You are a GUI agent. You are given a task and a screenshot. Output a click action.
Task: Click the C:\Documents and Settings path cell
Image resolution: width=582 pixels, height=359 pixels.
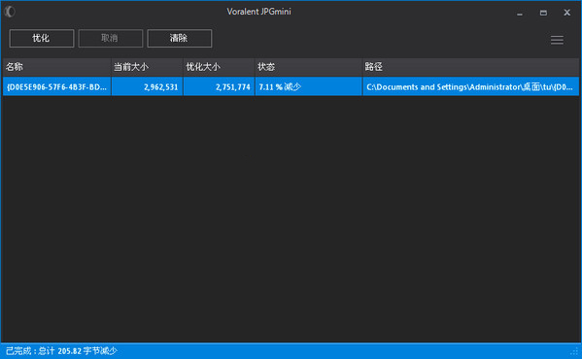pyautogui.click(x=470, y=86)
